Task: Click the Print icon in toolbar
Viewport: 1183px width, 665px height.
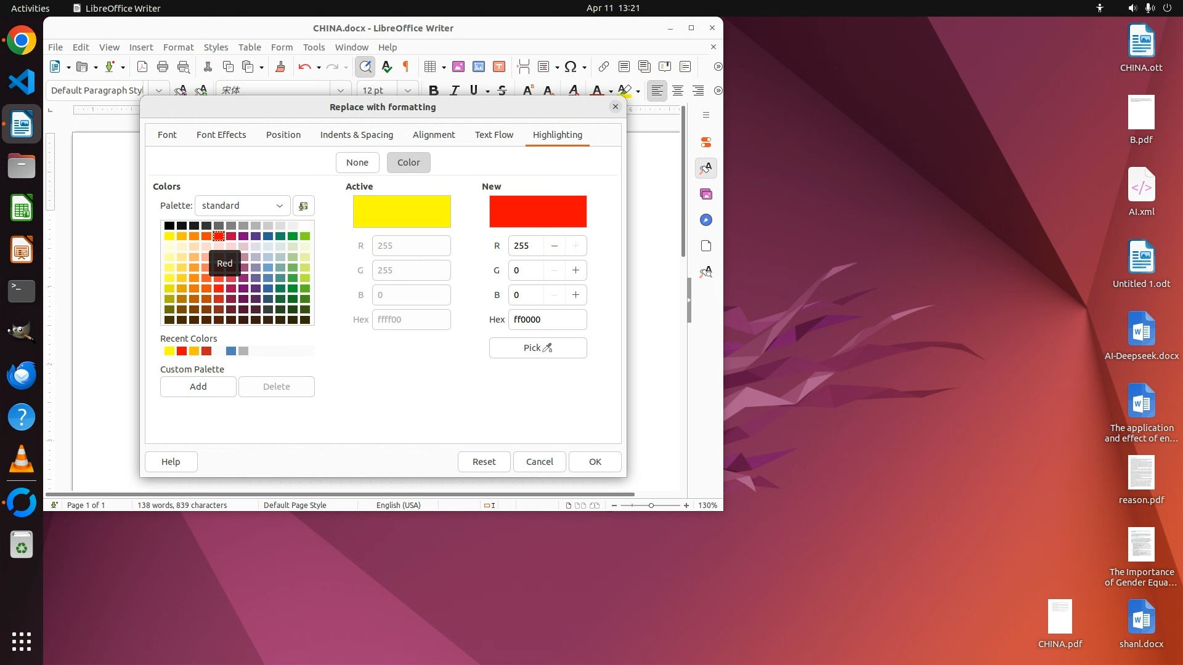Action: coord(163,66)
